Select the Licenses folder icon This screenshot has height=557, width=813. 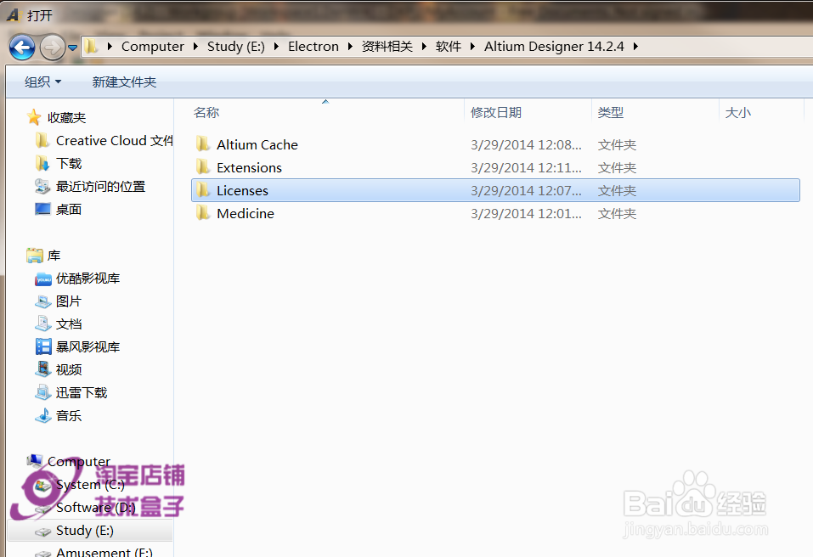[x=203, y=190]
